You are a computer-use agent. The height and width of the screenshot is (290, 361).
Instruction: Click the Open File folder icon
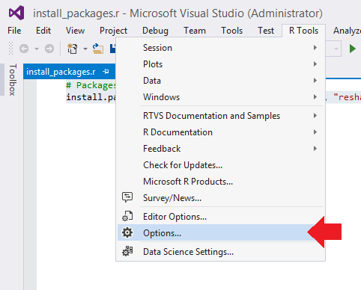click(98, 49)
